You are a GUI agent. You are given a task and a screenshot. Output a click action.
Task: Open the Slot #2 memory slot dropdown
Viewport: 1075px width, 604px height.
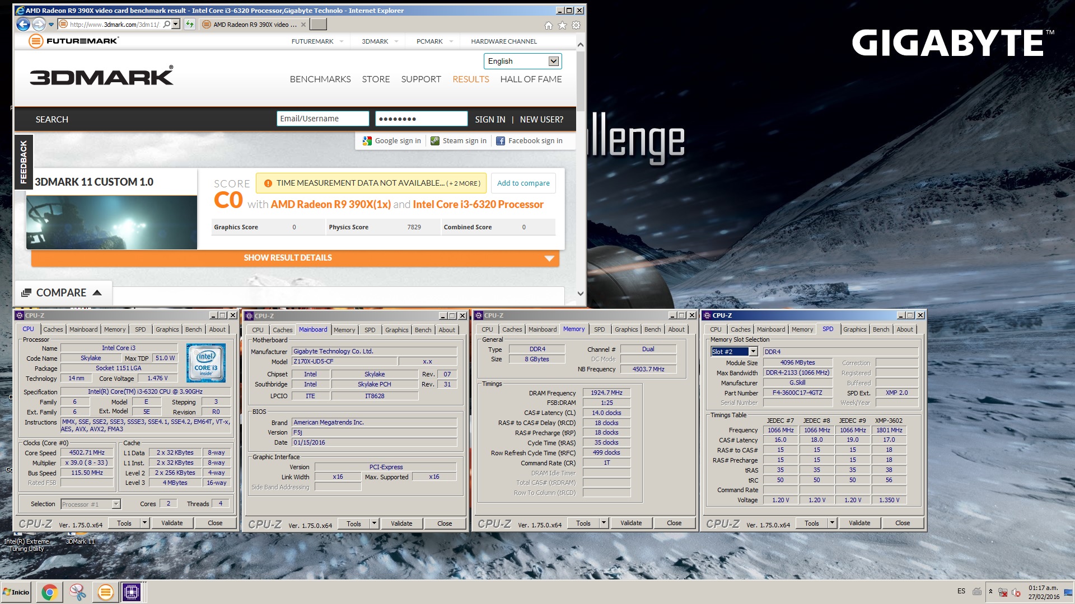pos(753,352)
